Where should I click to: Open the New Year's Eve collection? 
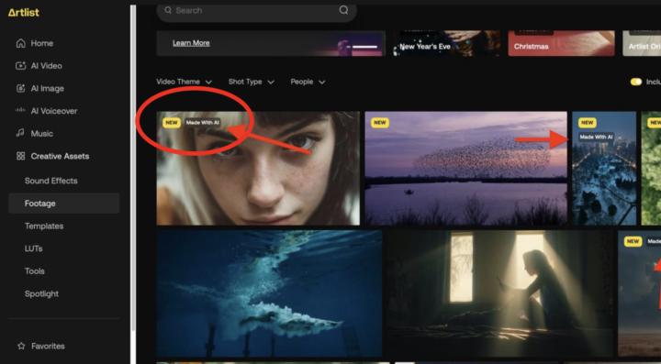447,43
